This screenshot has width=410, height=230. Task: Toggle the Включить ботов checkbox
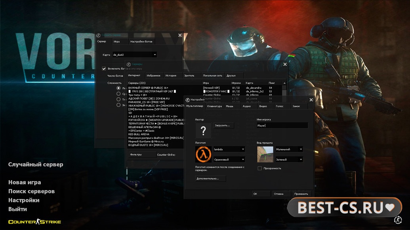click(104, 69)
